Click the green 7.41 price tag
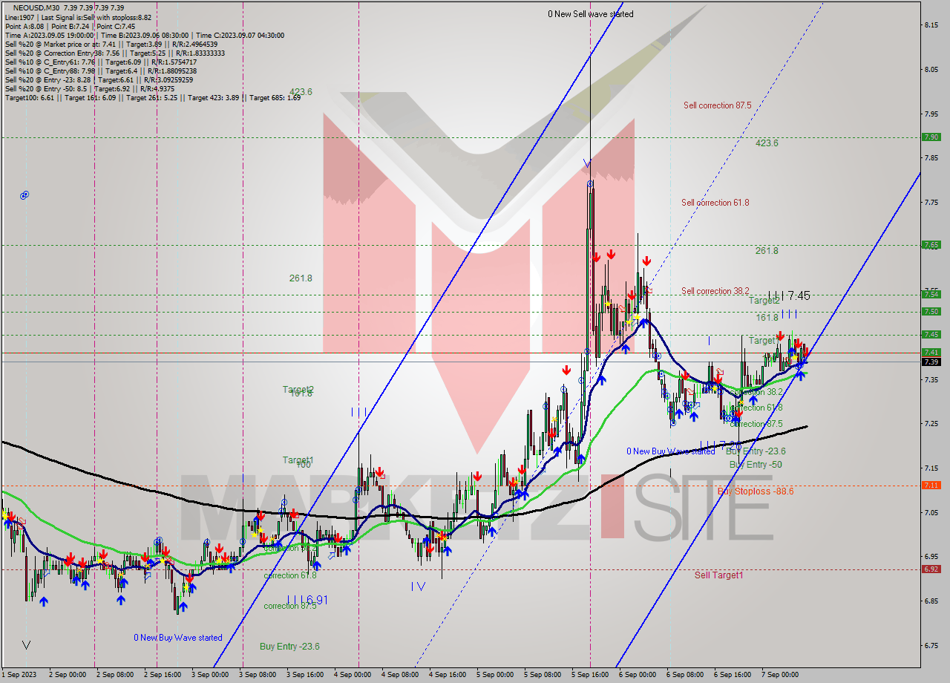 coord(931,352)
